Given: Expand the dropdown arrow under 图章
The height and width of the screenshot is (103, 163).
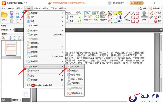Looking at the screenshot, I should coord(144,22).
